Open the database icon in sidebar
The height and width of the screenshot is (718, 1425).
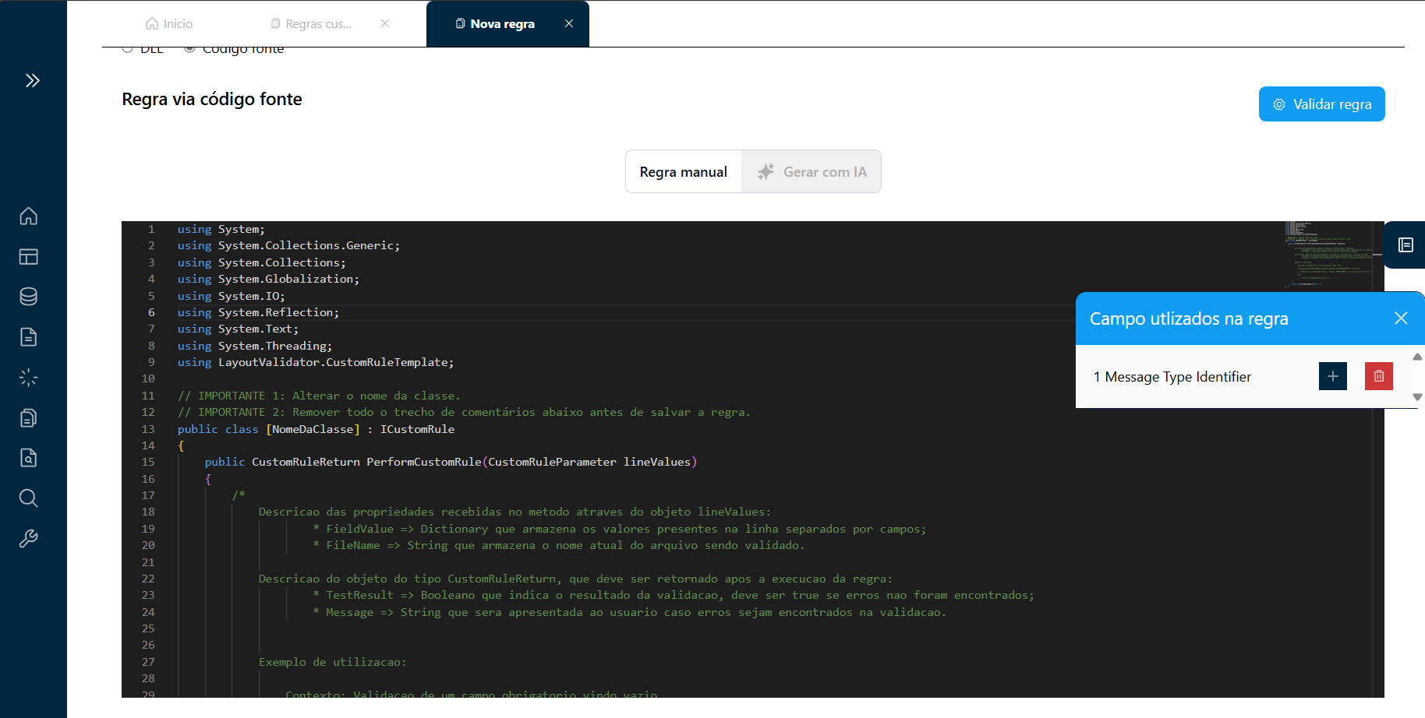(x=29, y=297)
